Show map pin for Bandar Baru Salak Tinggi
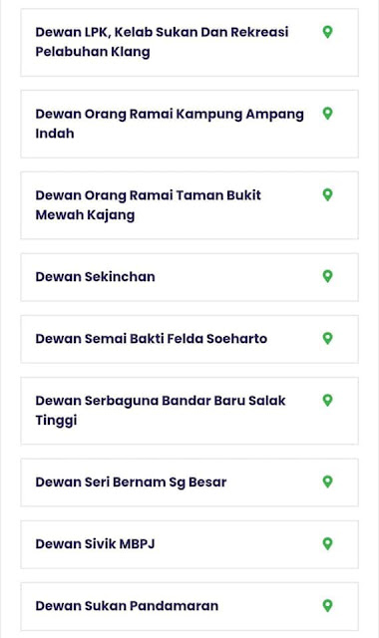 click(327, 400)
